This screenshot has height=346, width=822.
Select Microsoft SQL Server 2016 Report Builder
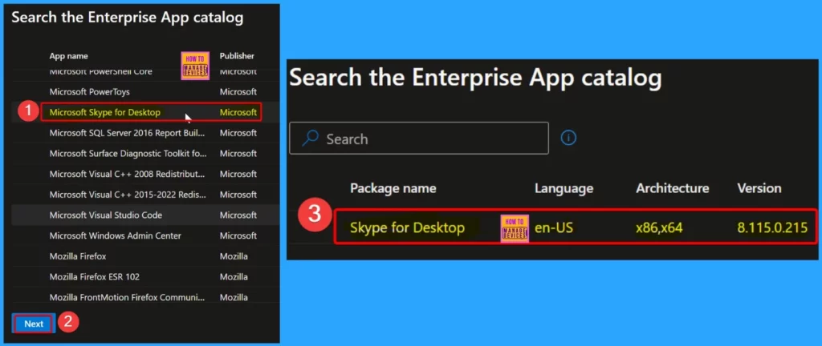[x=128, y=133]
